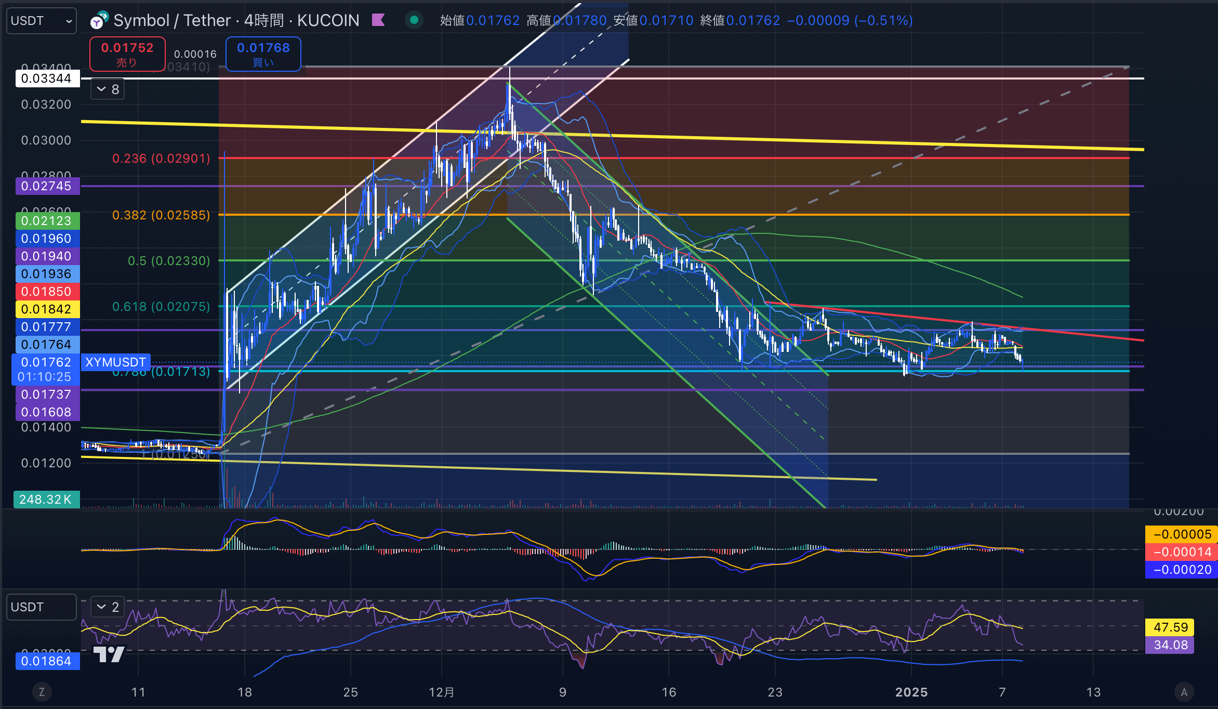Click the 248.32 K volume label
Screen dimensions: 1218x709
[x=46, y=500]
